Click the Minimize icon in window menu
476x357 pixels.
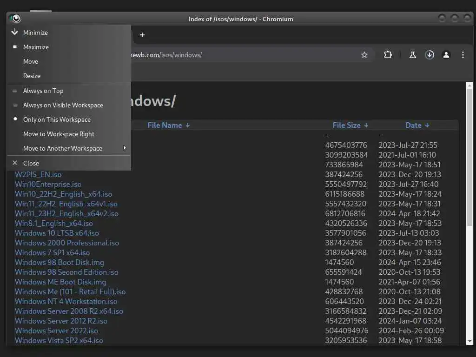click(14, 32)
